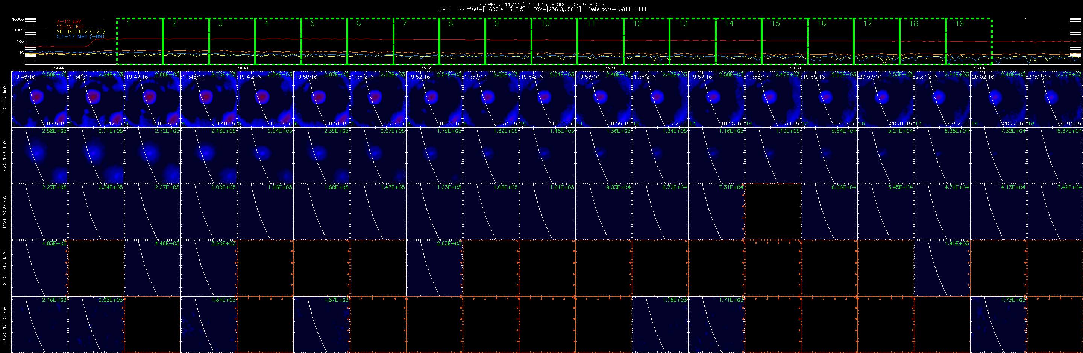
Task: Open the 12.0-25.0 keV image with peak 4.13E+04
Action: (x=998, y=211)
